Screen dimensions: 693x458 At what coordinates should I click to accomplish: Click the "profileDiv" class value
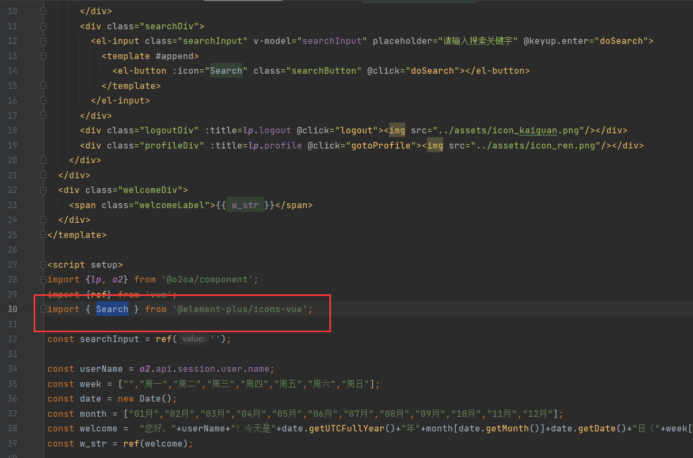(x=171, y=145)
